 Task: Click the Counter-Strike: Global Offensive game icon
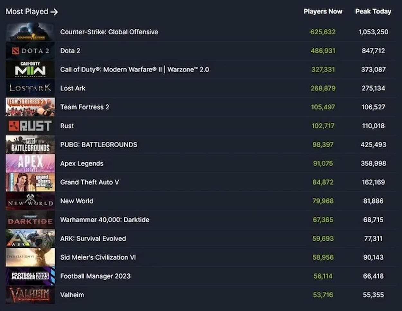tap(30, 32)
